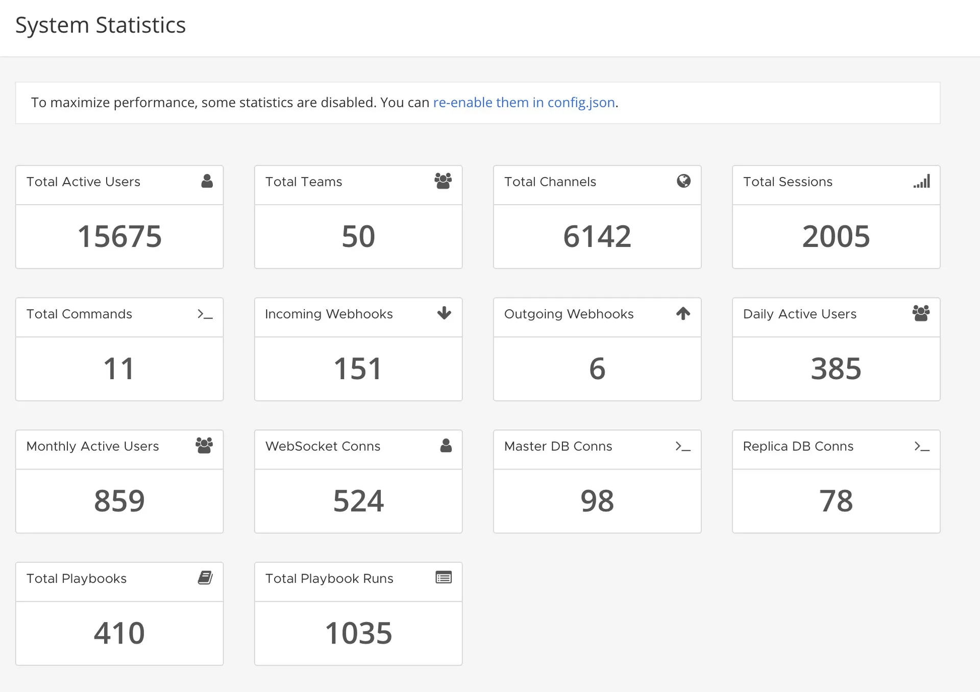The image size is (980, 692).
Task: Click the user icon on WebSocket Conns card
Action: pyautogui.click(x=446, y=446)
